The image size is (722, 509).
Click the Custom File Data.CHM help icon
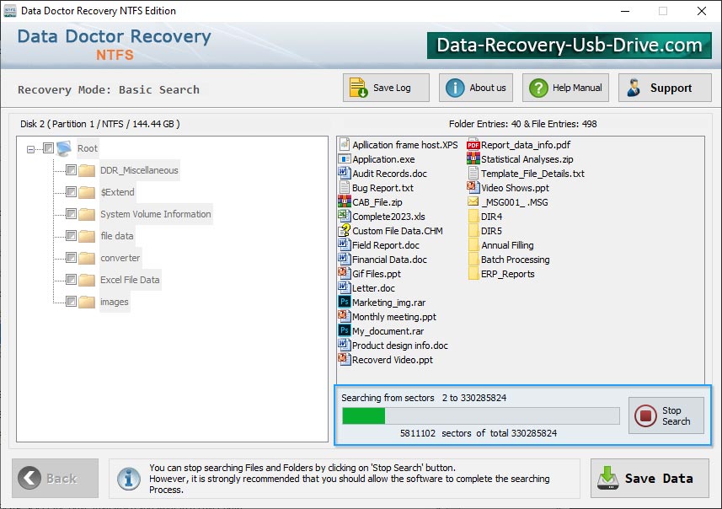(x=345, y=230)
